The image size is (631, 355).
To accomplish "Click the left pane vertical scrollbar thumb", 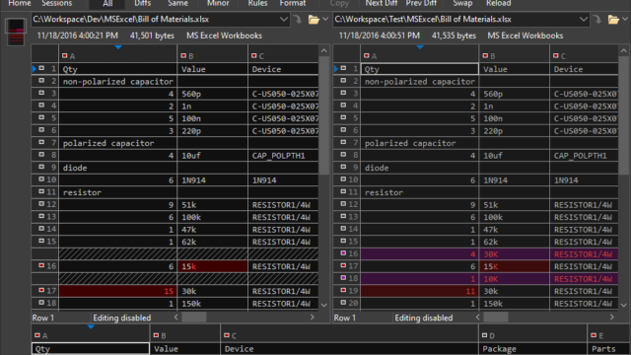I will click(x=324, y=115).
